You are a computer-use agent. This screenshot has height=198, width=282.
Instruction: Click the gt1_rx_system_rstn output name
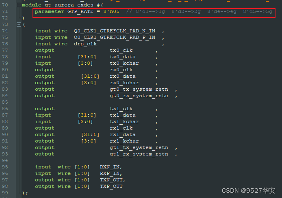tap(139, 154)
